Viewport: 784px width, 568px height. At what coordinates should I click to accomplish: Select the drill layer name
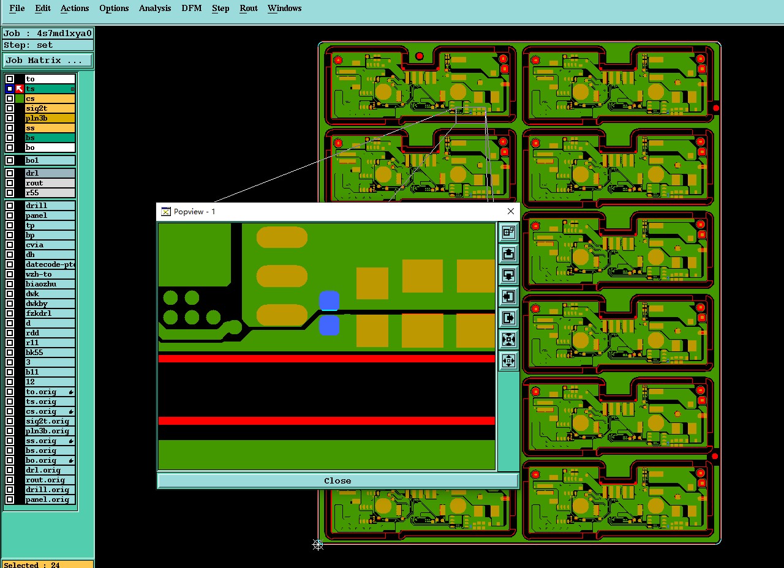tap(50, 206)
